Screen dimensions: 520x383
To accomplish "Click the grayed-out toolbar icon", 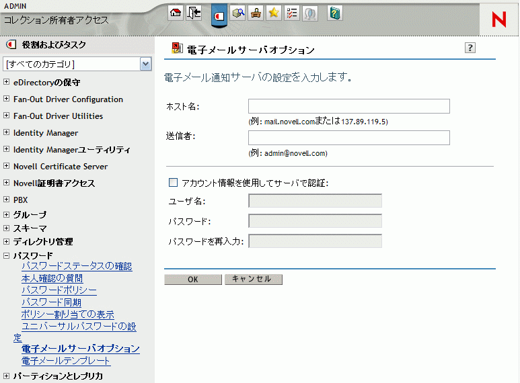I will click(310, 13).
